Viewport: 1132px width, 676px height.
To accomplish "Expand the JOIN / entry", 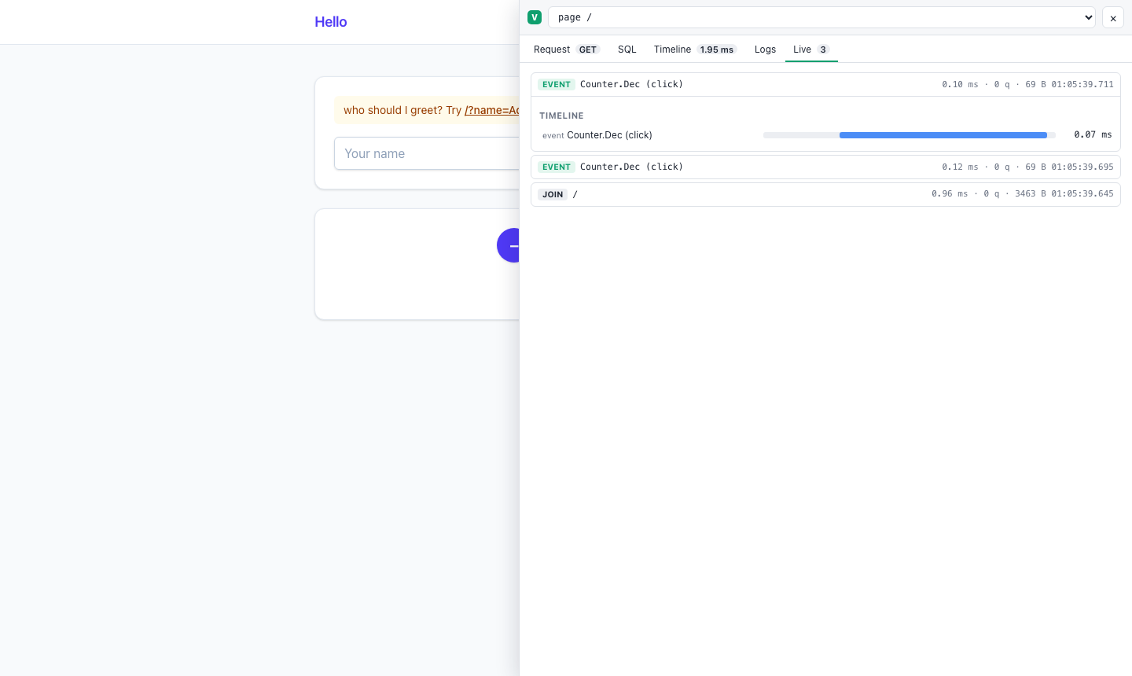I will [825, 194].
